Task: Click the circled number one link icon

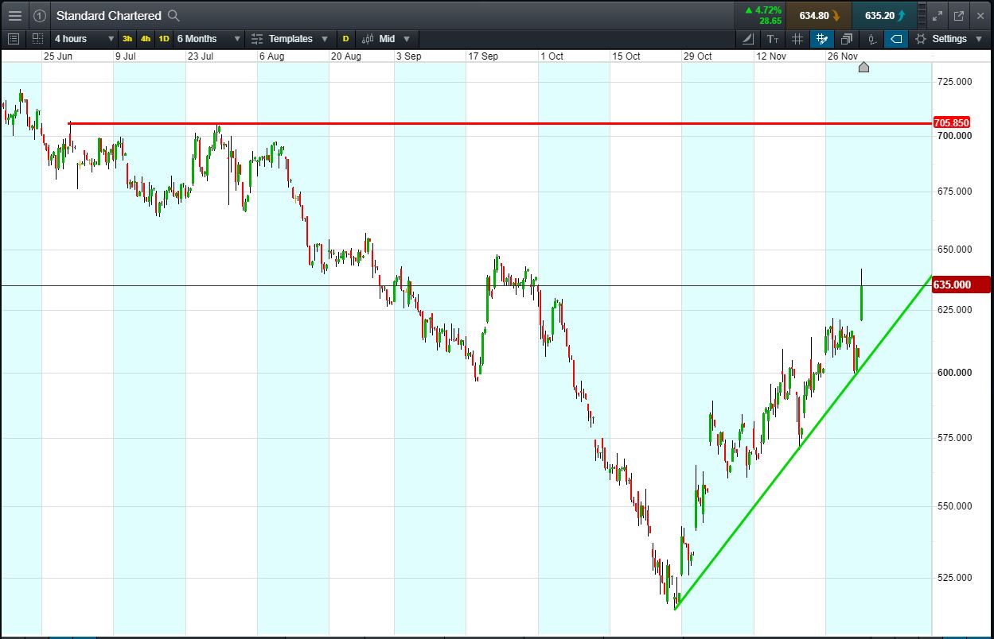Action: tap(40, 15)
